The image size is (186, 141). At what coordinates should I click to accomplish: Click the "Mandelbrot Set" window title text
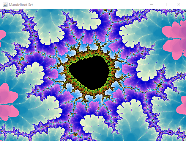point(21,5)
